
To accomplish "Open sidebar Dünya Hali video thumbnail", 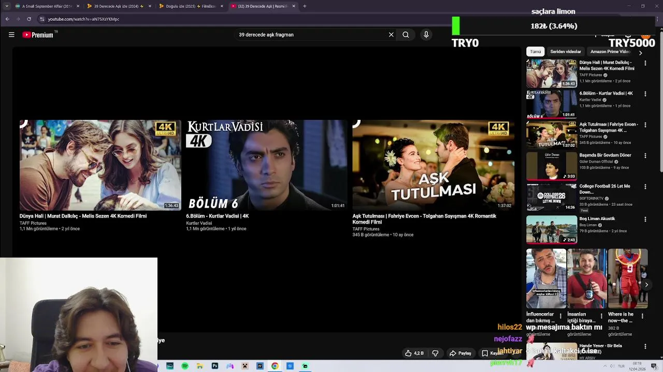I will tap(552, 73).
